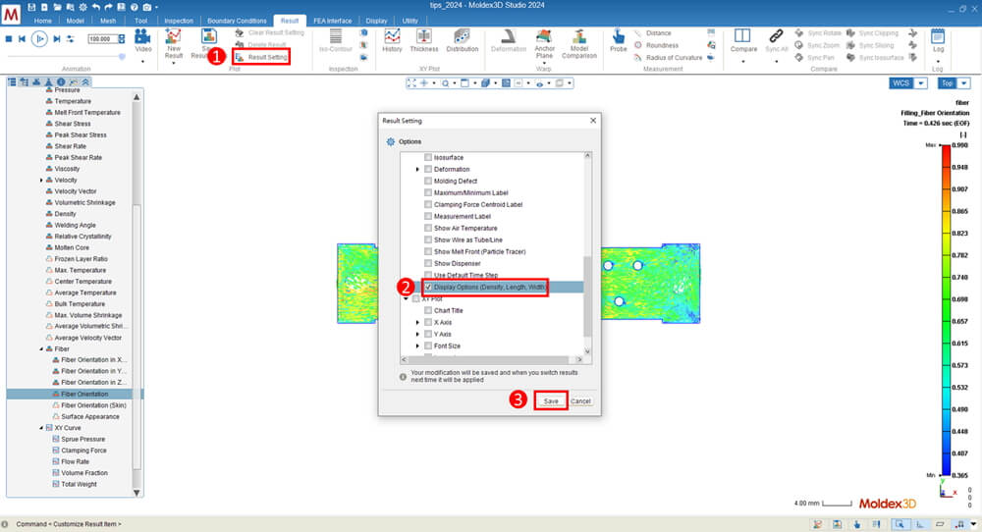This screenshot has height=532, width=982.
Task: Save the Result Setting changes
Action: point(551,401)
